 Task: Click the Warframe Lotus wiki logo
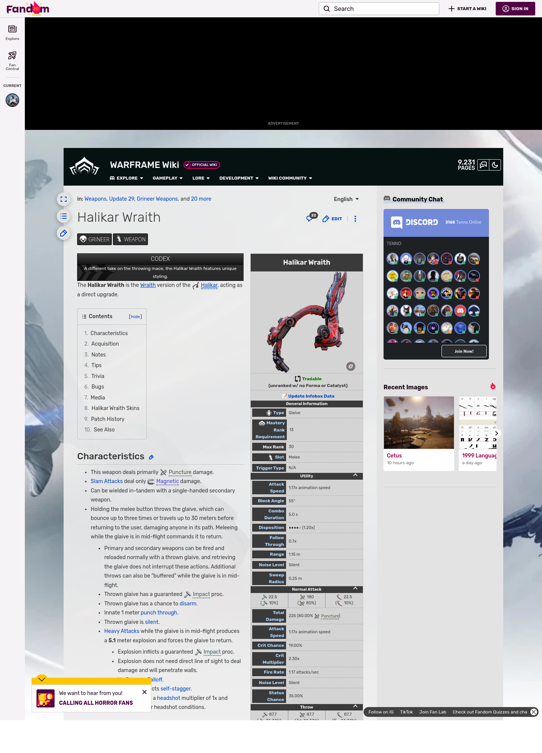(x=84, y=166)
